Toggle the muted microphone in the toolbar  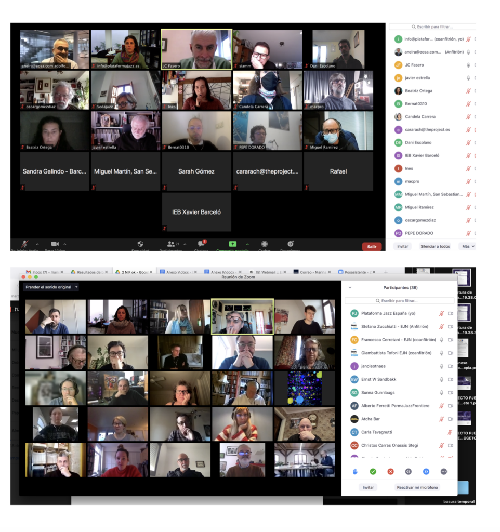[24, 244]
